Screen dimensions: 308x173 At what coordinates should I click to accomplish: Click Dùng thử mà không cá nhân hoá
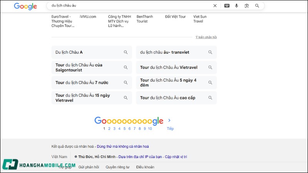coord(123,146)
